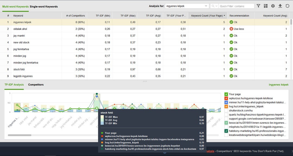Toggle the hvg.hu/cimke checkbox
This screenshot has width=293, height=156.
click(226, 106)
